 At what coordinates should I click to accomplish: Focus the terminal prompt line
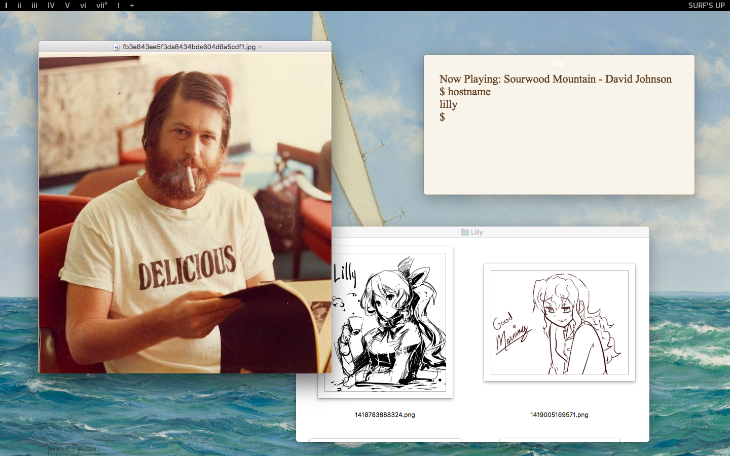[442, 117]
